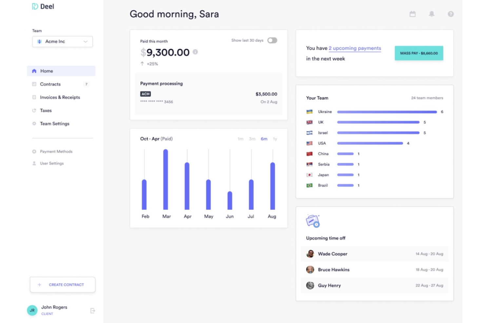Switch the chart to 1m view
The image size is (485, 323).
pyautogui.click(x=241, y=139)
